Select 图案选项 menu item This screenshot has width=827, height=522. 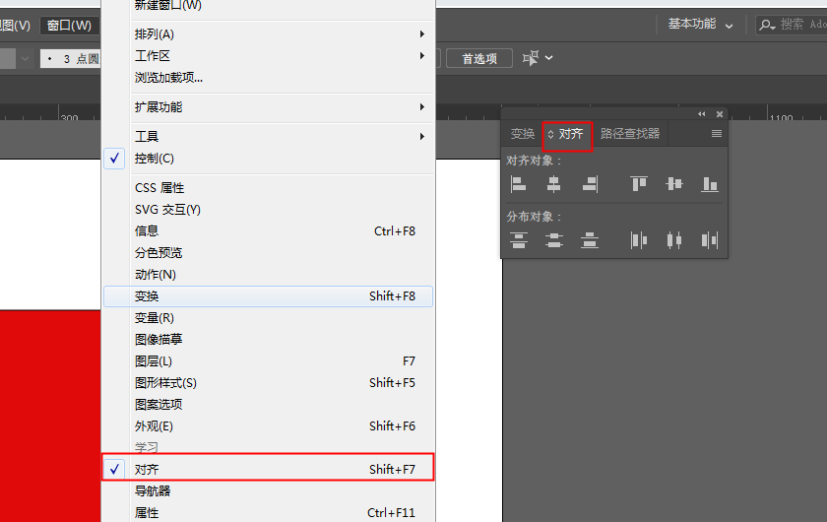(x=268, y=404)
